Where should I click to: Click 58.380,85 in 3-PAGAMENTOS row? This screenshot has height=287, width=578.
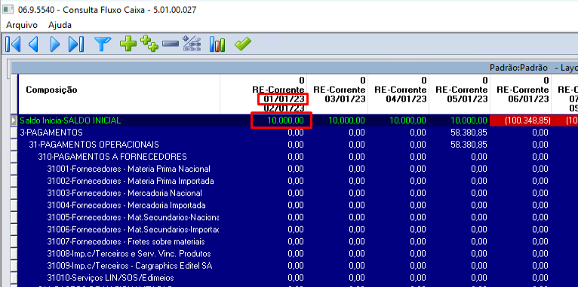click(x=469, y=133)
